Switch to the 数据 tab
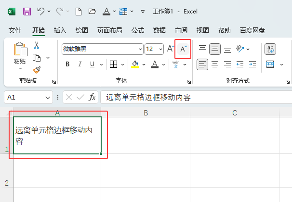The height and width of the screenshot is (202, 292). (159, 30)
